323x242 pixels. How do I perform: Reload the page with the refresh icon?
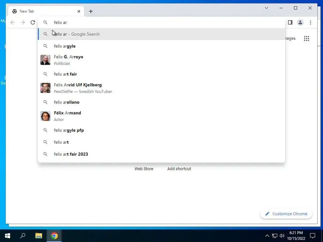point(33,22)
